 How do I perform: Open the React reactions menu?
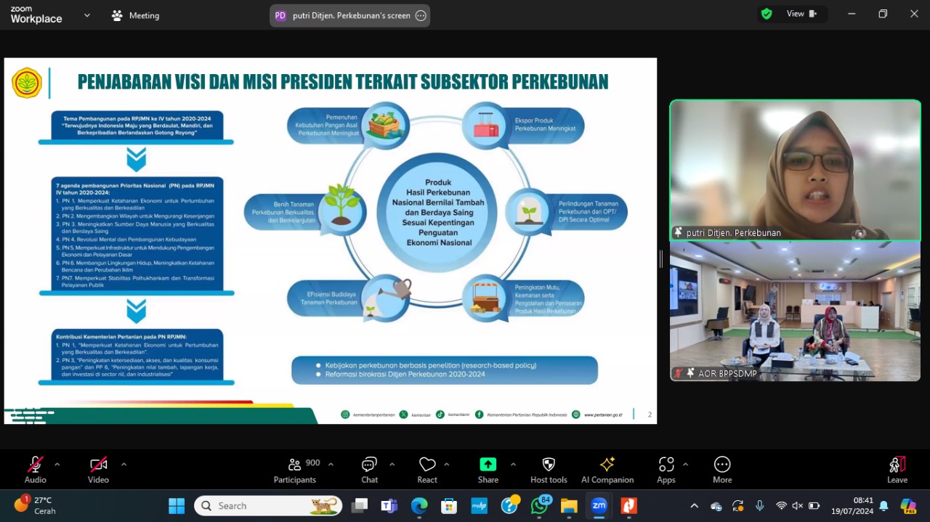[x=427, y=469]
